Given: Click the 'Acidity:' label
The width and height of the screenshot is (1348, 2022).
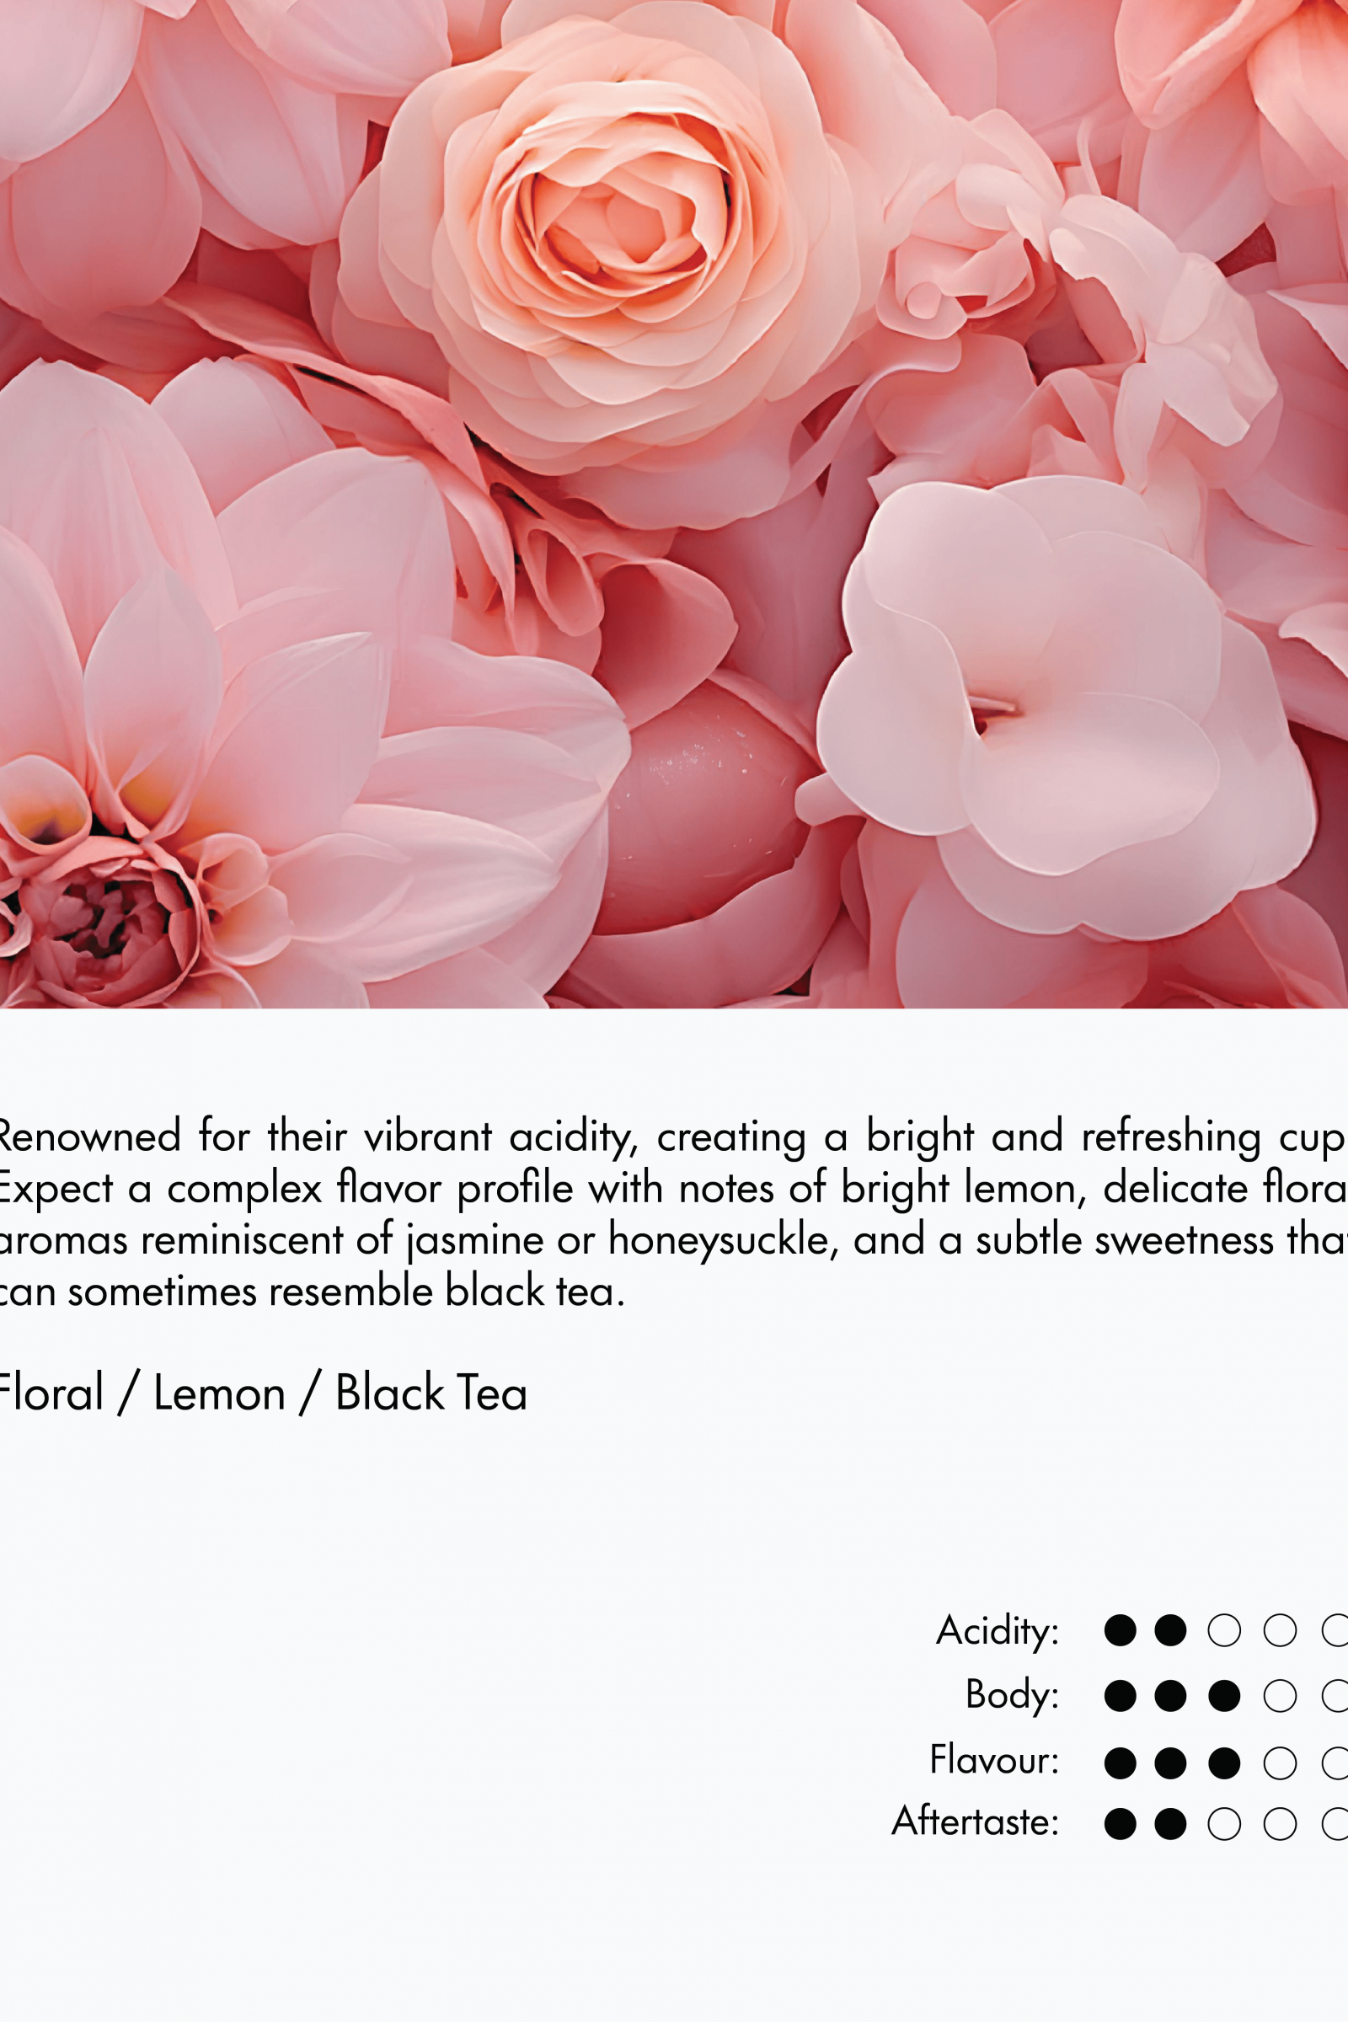Looking at the screenshot, I should [998, 1632].
